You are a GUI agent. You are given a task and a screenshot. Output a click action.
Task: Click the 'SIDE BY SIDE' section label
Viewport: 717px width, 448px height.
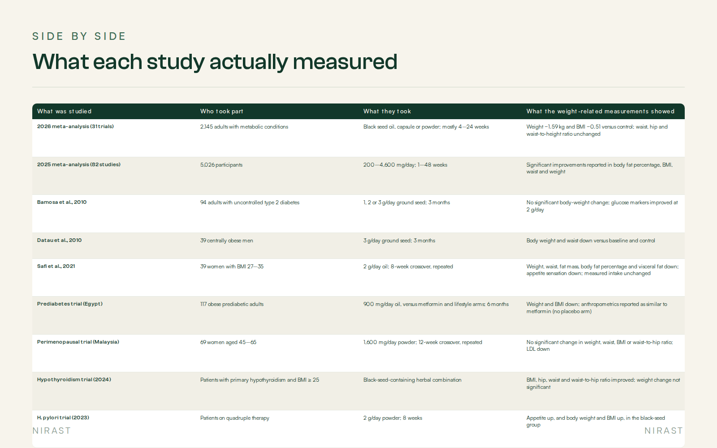coord(79,36)
